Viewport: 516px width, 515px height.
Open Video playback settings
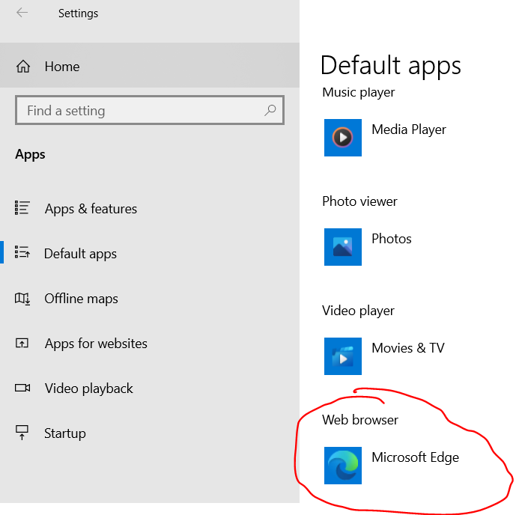[150, 388]
